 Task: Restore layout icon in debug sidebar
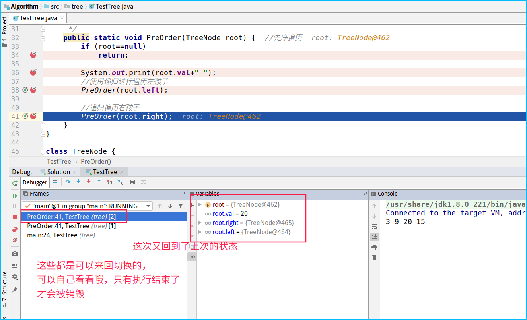15,266
